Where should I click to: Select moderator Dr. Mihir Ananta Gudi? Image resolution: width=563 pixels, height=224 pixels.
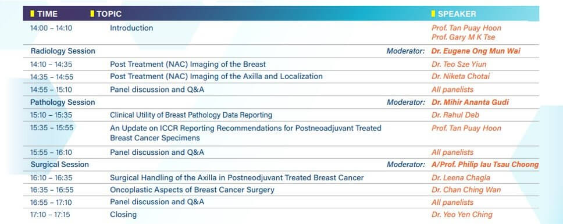(470, 102)
